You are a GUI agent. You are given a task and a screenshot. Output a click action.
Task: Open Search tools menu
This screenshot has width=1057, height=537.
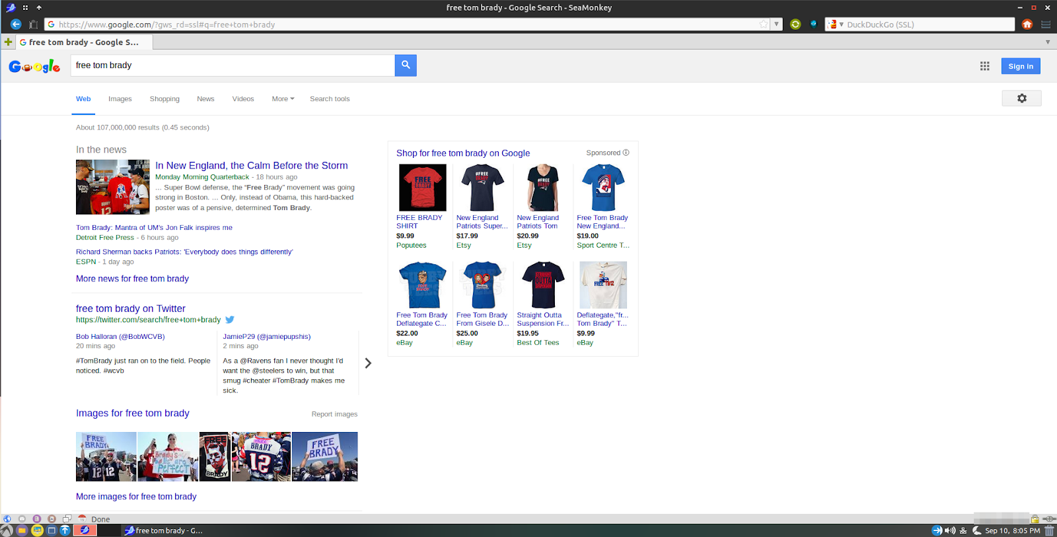330,99
